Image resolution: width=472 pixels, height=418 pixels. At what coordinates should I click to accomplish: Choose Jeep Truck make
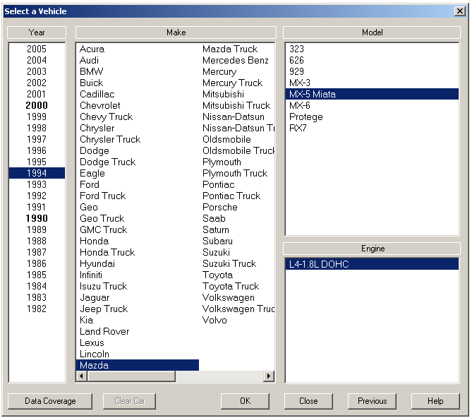[x=104, y=309]
